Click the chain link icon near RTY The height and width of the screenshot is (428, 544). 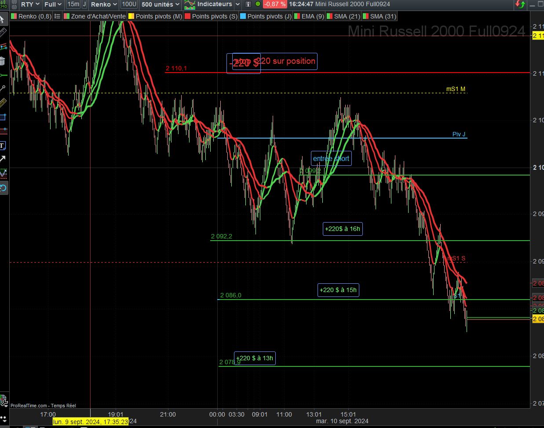15,4
